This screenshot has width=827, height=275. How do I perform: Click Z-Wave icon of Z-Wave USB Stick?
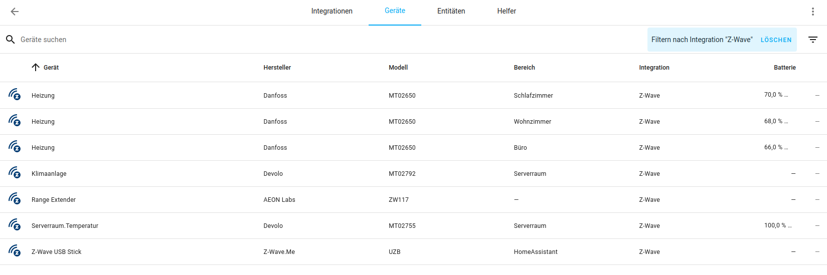click(15, 251)
